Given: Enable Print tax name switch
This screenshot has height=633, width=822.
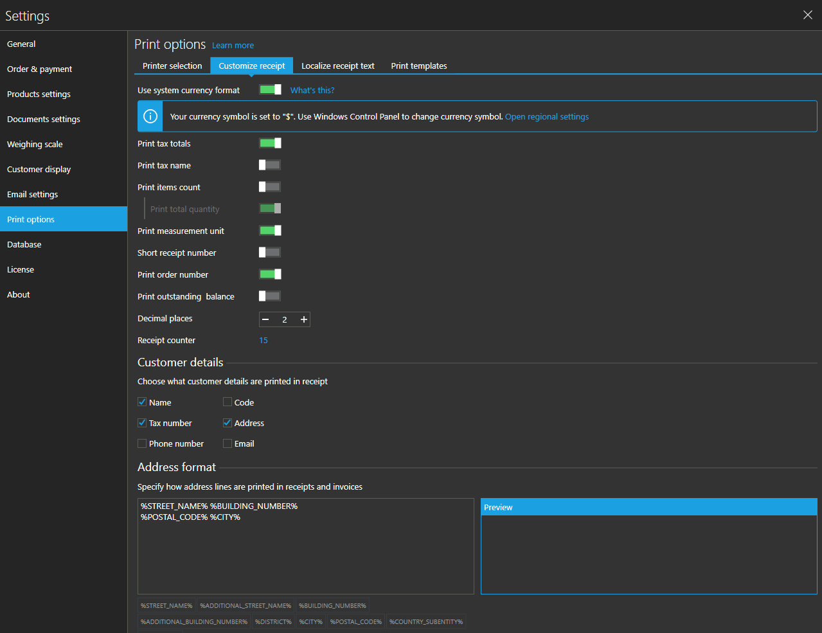Looking at the screenshot, I should click(270, 165).
